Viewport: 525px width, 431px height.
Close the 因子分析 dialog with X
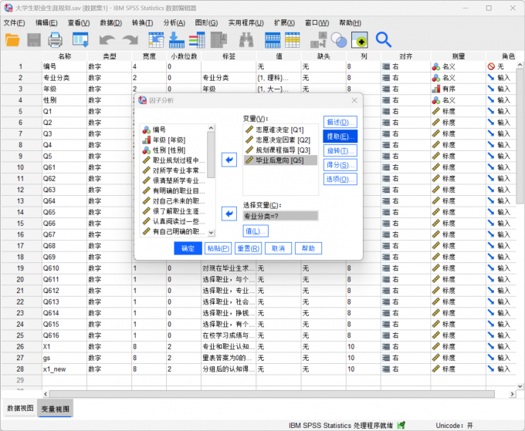point(354,100)
